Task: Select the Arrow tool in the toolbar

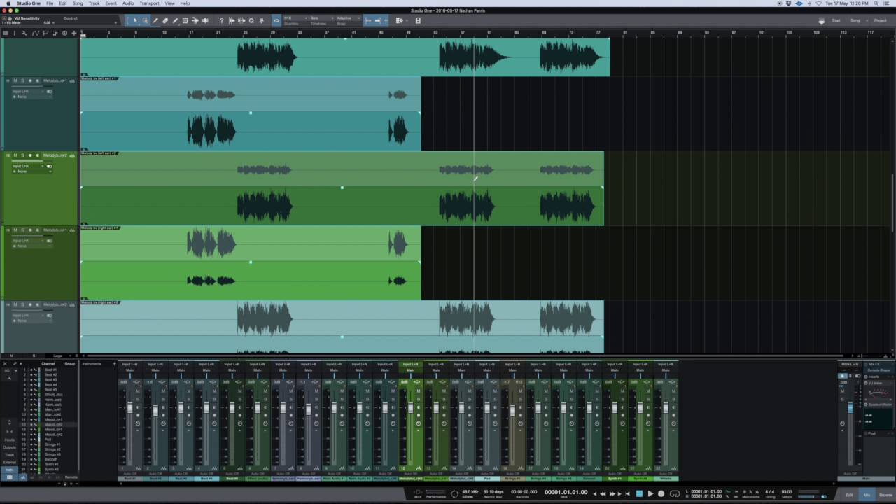Action: click(x=136, y=20)
